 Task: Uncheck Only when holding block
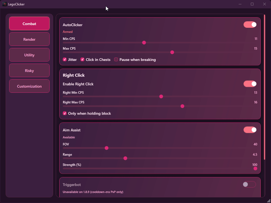[65, 113]
